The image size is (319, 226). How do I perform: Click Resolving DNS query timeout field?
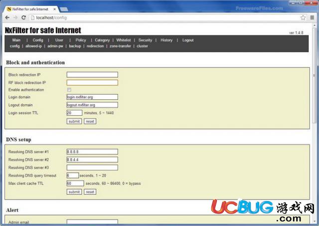coord(73,175)
